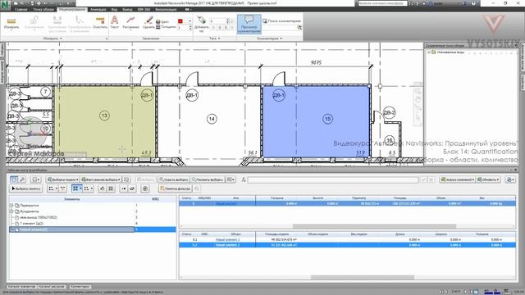Open the Вывод ribbon tab
This screenshot has width=525, height=295.
click(127, 10)
